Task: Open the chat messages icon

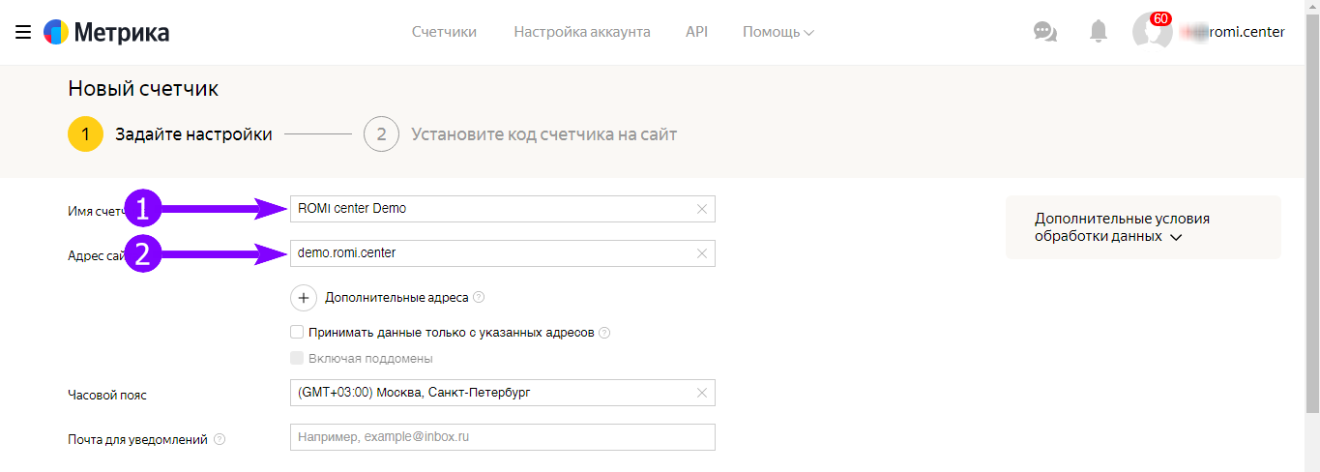Action: point(1044,32)
